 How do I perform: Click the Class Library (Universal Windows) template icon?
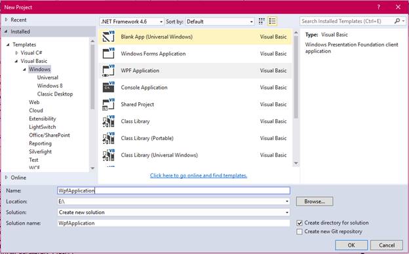(x=109, y=155)
